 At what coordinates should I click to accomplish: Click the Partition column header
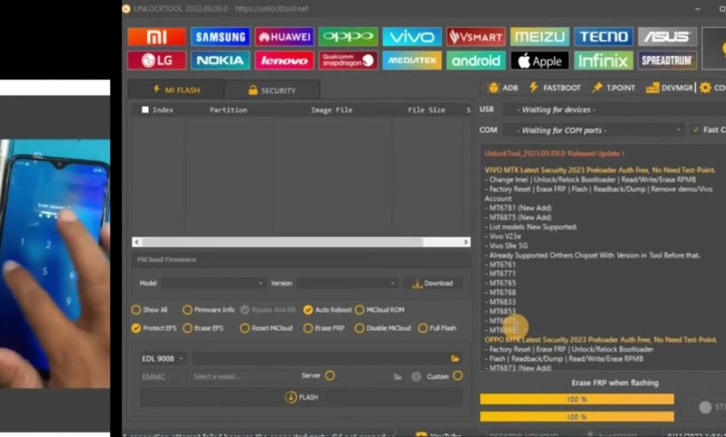228,110
